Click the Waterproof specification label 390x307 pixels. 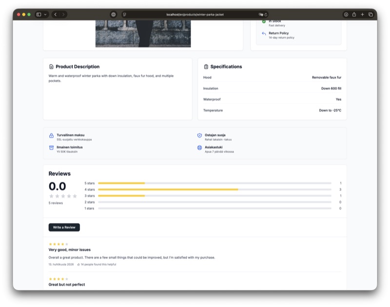pos(212,99)
